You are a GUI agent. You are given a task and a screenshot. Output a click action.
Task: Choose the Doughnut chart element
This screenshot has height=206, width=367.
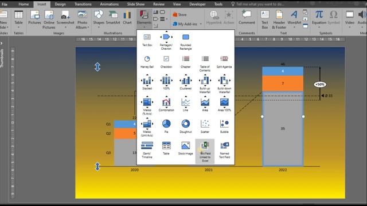pos(186,126)
